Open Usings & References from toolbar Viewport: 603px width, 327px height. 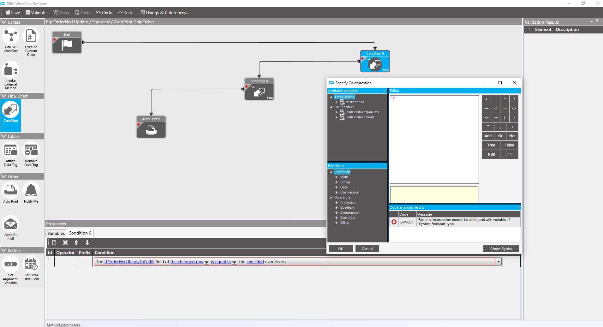(164, 13)
